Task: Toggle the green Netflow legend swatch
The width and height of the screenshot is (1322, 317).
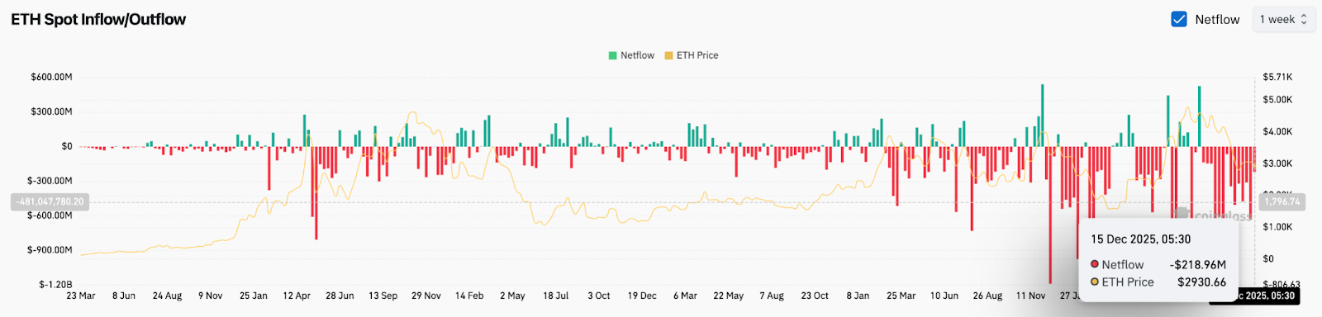Action: 613,55
